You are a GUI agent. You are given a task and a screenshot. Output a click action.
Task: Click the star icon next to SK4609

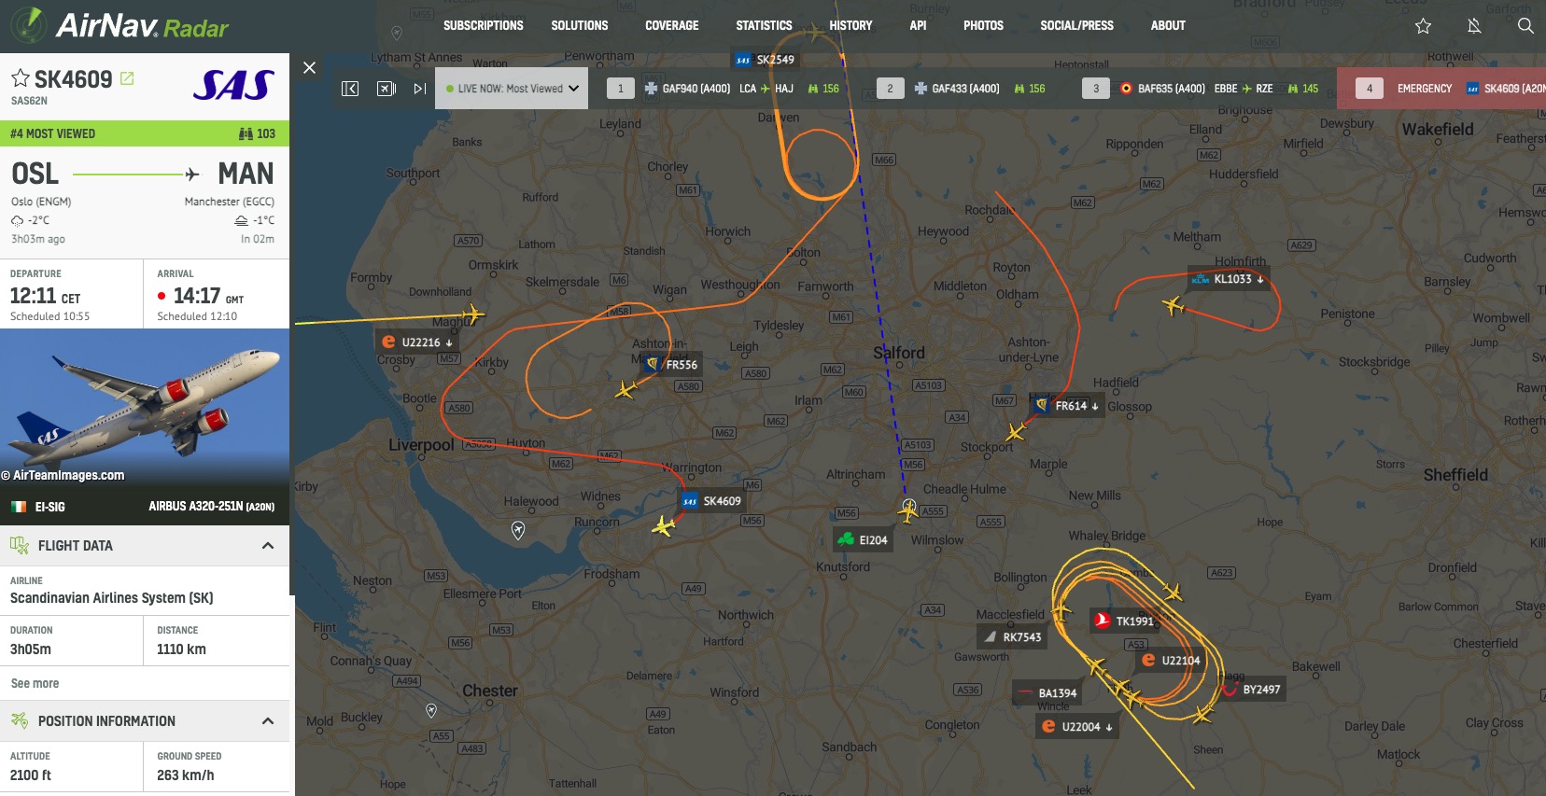pyautogui.click(x=20, y=78)
